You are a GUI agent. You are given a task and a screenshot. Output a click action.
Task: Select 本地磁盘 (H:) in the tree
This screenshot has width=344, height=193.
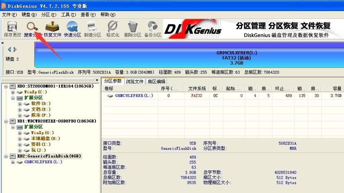[x=45, y=139]
